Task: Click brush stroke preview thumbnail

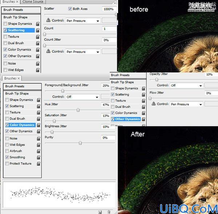Action: click(x=59, y=195)
